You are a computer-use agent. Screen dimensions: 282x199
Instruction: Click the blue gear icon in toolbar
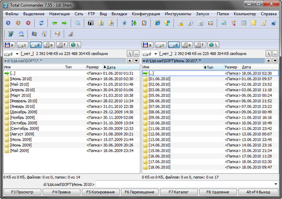pyautogui.click(x=8, y=23)
